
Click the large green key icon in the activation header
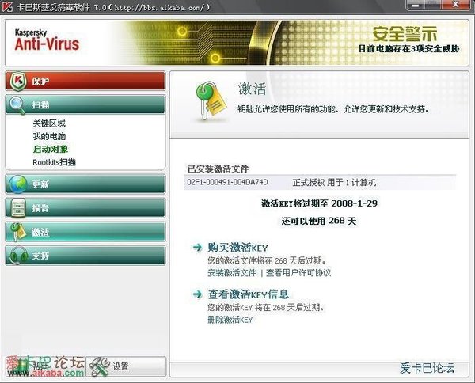210,101
